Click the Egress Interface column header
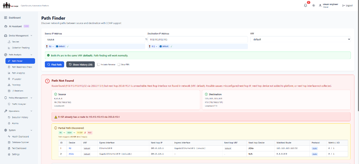This screenshot has width=359, height=164. pos(107,143)
